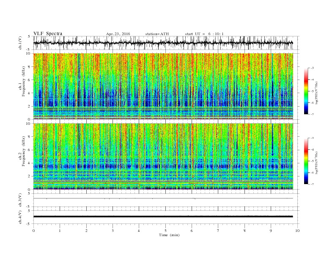The width and height of the screenshot is (335, 259).
Task: Click the ch.2 spectrogram color scale bar
Action: (306, 161)
